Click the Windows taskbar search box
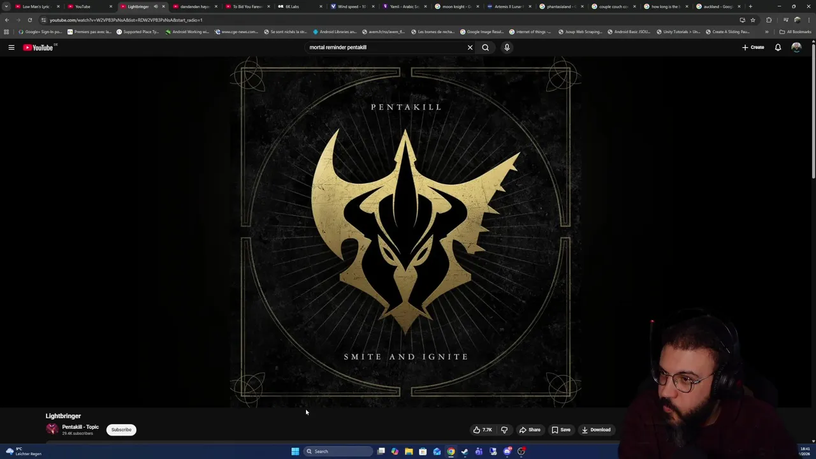The width and height of the screenshot is (816, 459). 337,451
